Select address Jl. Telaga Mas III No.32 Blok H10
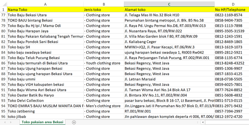The width and height of the screenshot is (249, 125). 169,15
